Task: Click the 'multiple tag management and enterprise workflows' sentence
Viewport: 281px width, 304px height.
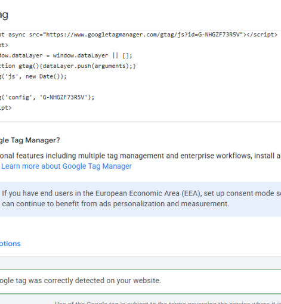Action: 140,156
